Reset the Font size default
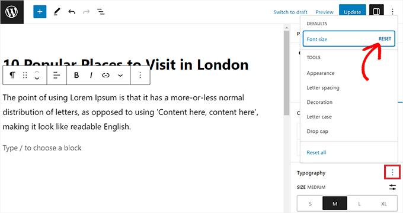Image resolution: width=403 pixels, height=213 pixels. pos(385,39)
